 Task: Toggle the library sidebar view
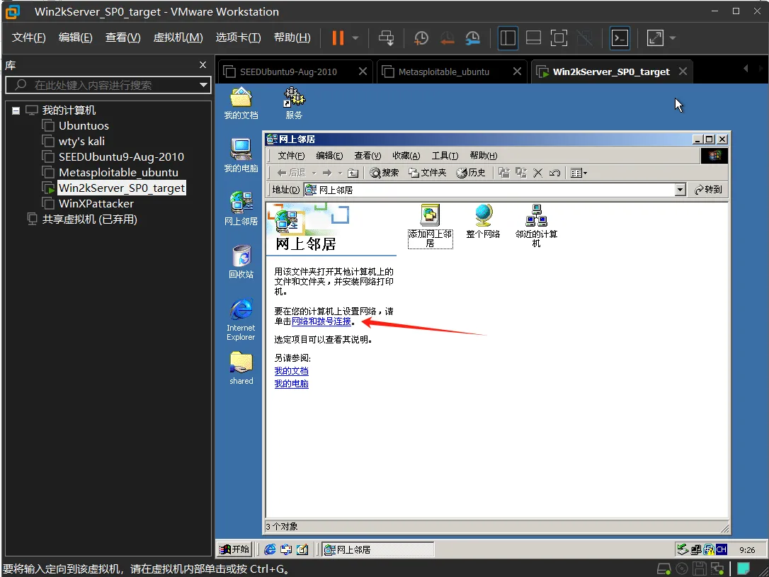[508, 38]
